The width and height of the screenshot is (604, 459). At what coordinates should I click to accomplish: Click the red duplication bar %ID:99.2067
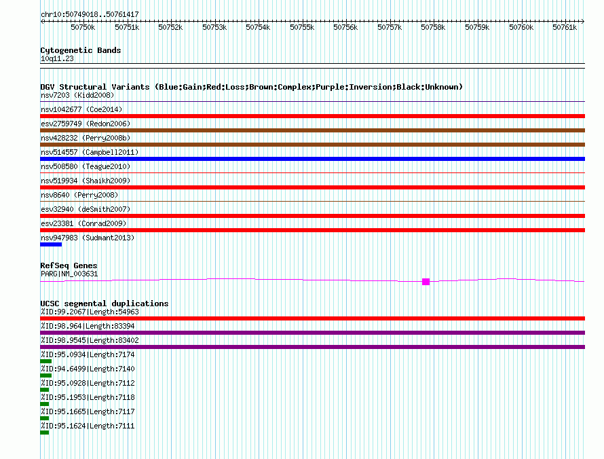pyautogui.click(x=312, y=318)
